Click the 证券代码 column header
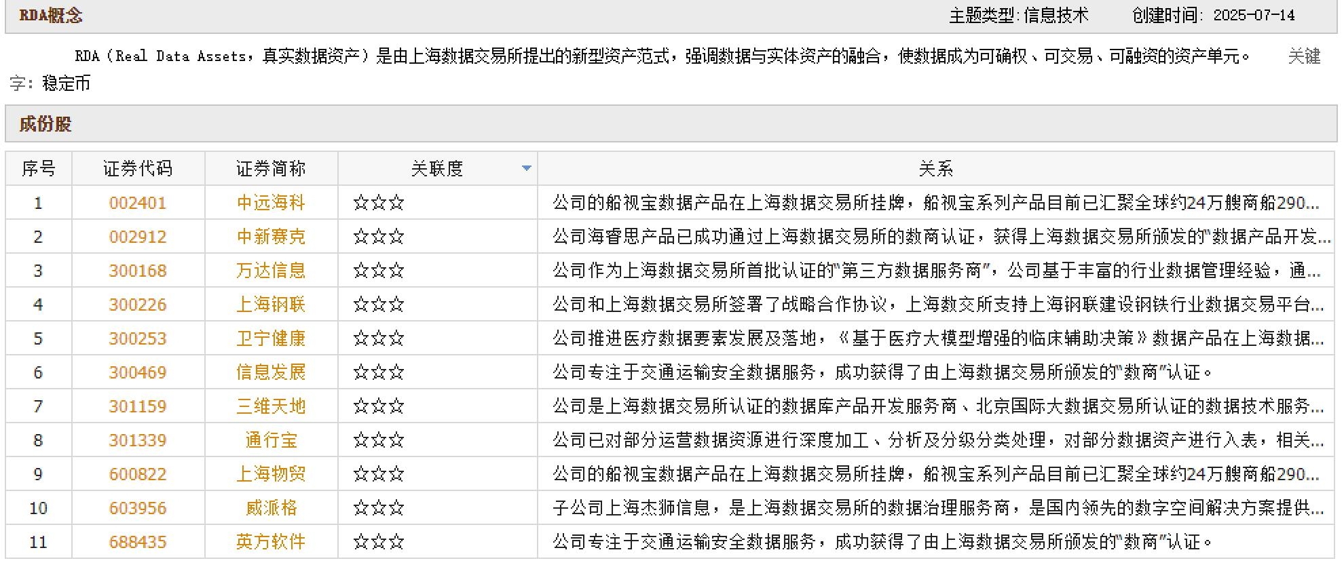This screenshot has height=565, width=1344. pyautogui.click(x=138, y=168)
